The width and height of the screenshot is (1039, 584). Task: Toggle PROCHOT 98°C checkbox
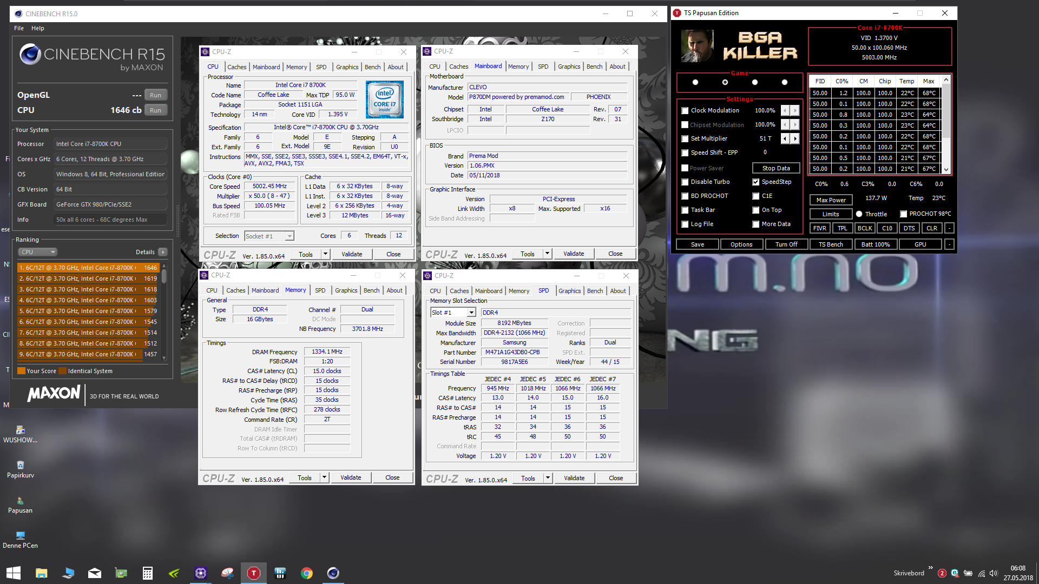point(903,214)
